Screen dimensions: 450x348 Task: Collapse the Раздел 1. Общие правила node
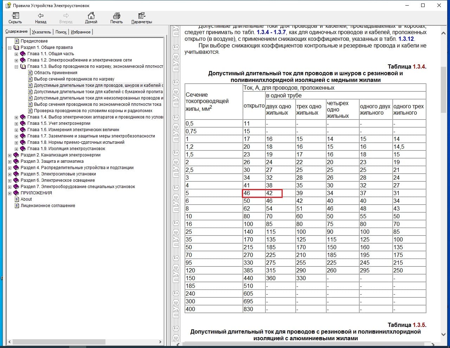(10, 47)
